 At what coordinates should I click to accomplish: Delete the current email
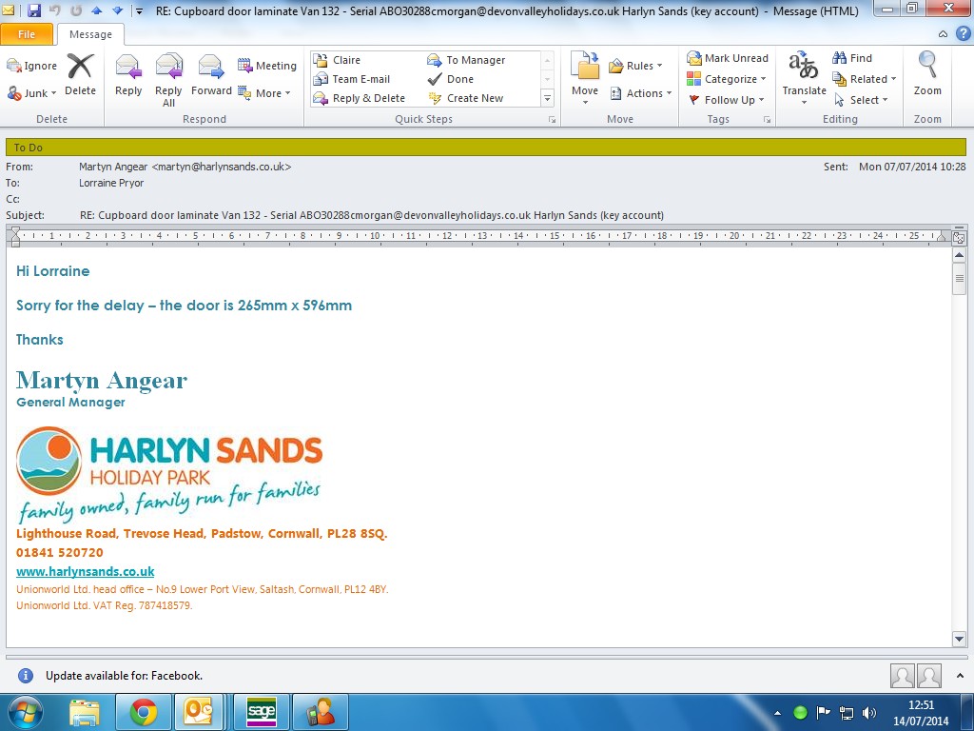click(80, 76)
